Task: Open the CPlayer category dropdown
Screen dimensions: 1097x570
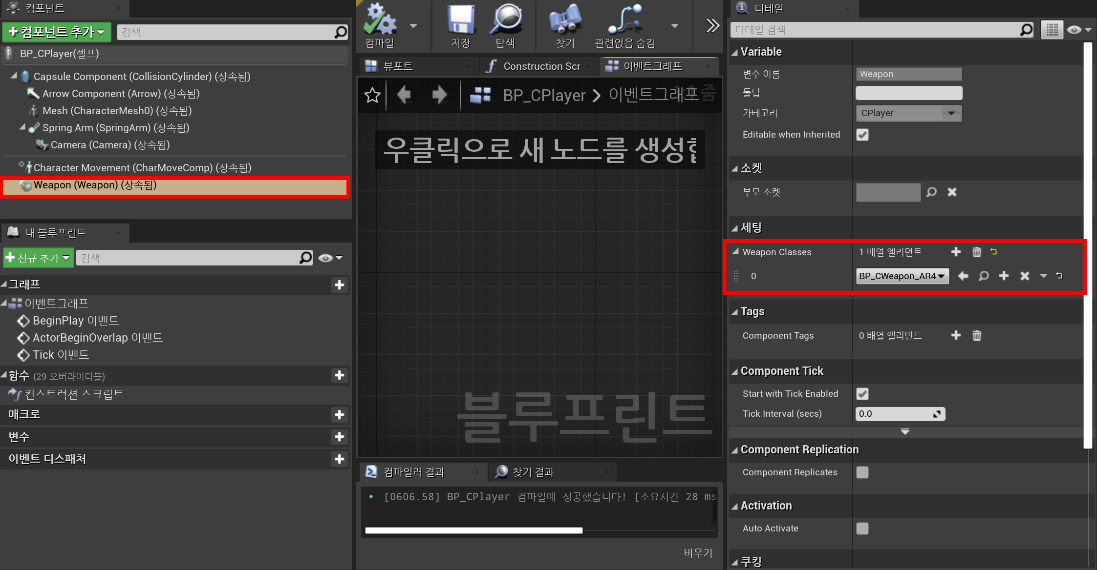Action: coord(908,113)
